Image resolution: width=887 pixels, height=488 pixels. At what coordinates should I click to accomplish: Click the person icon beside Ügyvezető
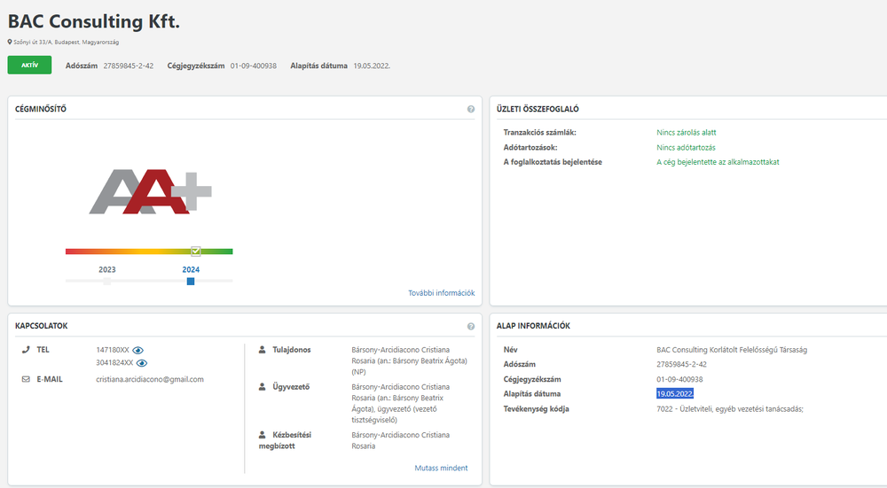click(x=262, y=387)
